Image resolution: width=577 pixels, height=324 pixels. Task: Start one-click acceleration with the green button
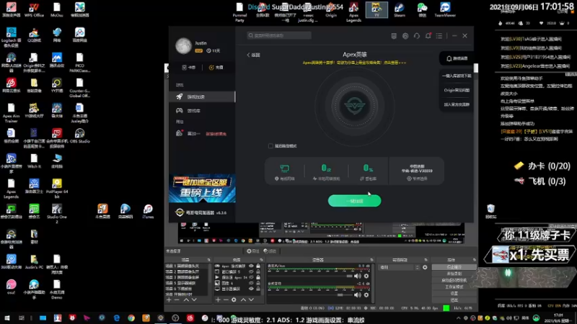(354, 201)
